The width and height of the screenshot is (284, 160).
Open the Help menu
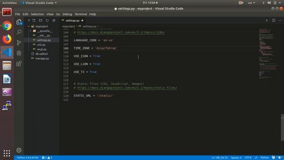(93, 14)
